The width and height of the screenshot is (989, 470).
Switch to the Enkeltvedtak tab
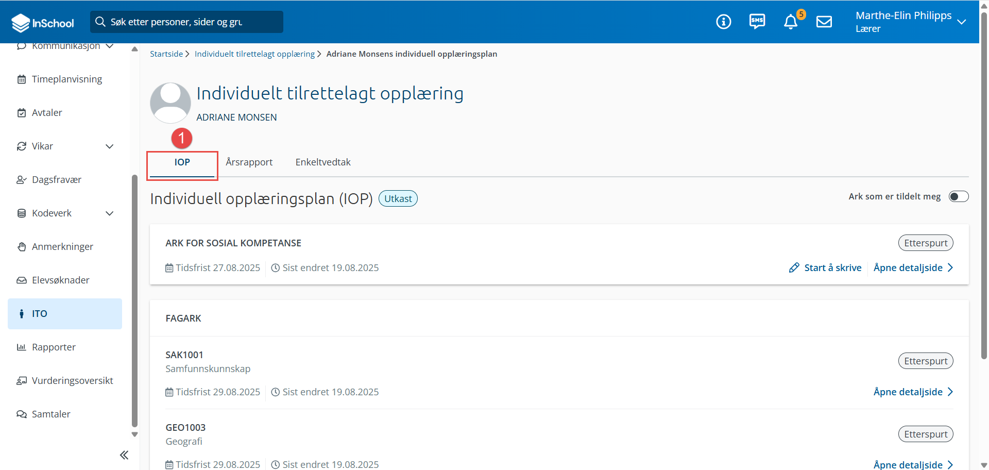[323, 162]
